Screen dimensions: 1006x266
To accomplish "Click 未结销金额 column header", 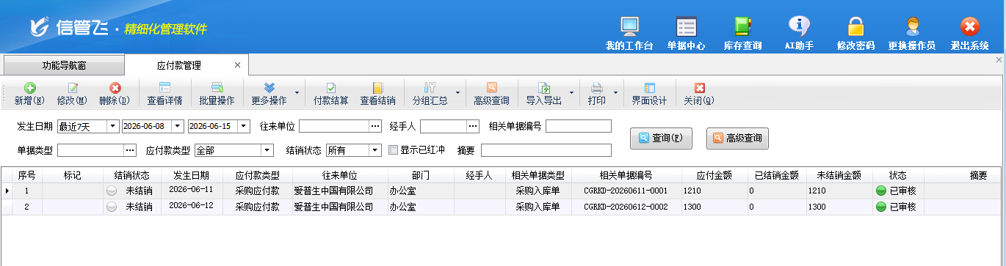I will click(839, 176).
